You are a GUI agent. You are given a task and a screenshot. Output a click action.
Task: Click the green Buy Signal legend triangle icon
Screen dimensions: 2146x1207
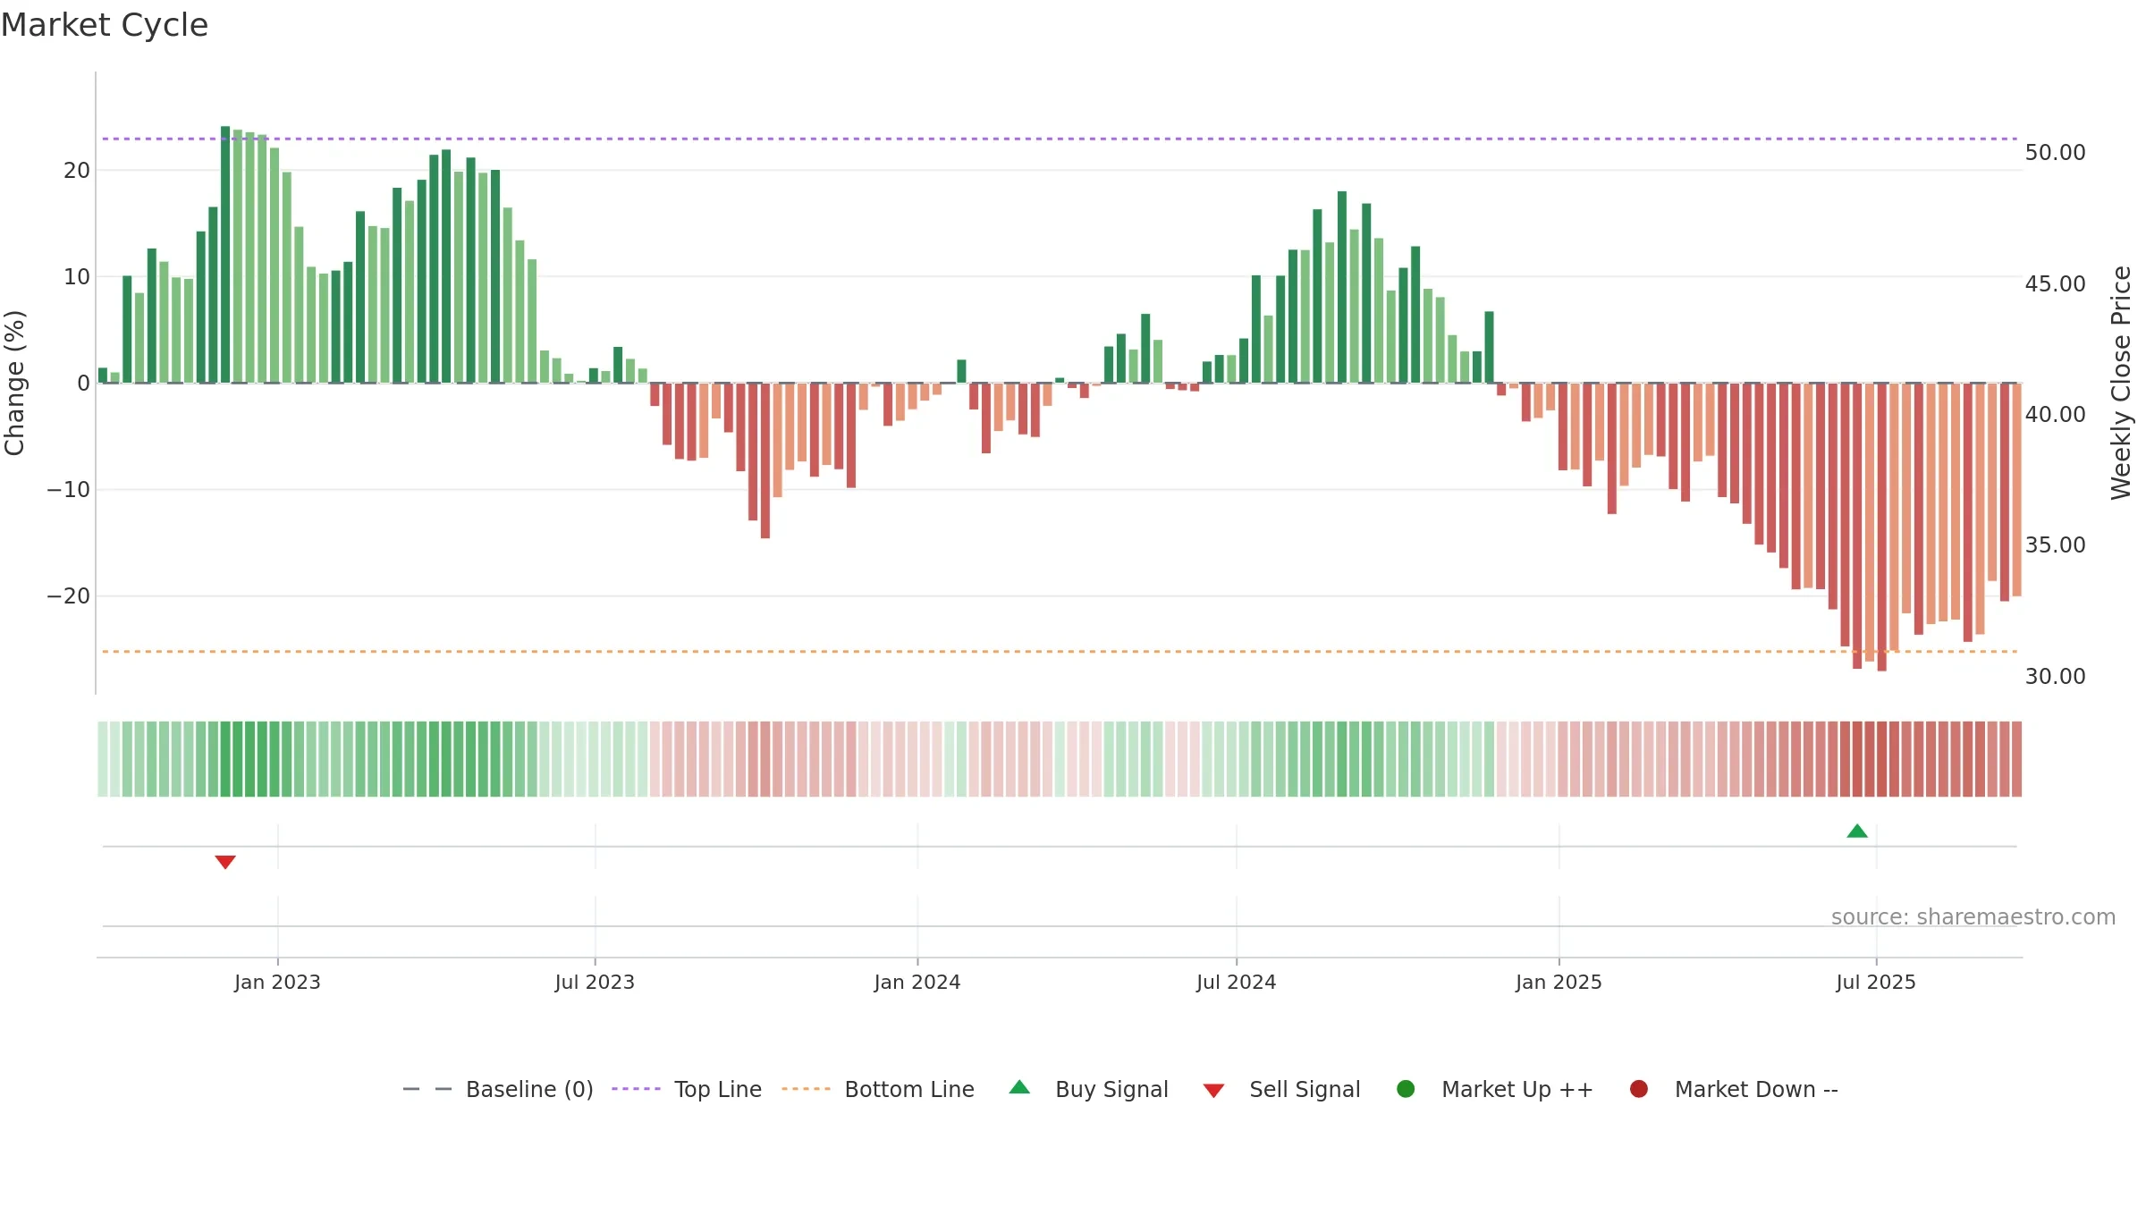point(1019,1087)
